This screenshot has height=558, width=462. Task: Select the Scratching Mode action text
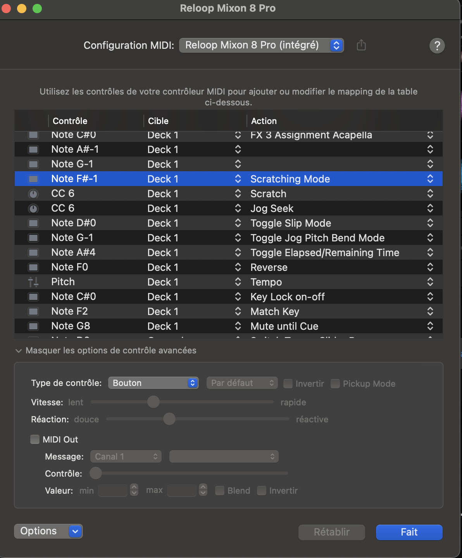pos(290,179)
